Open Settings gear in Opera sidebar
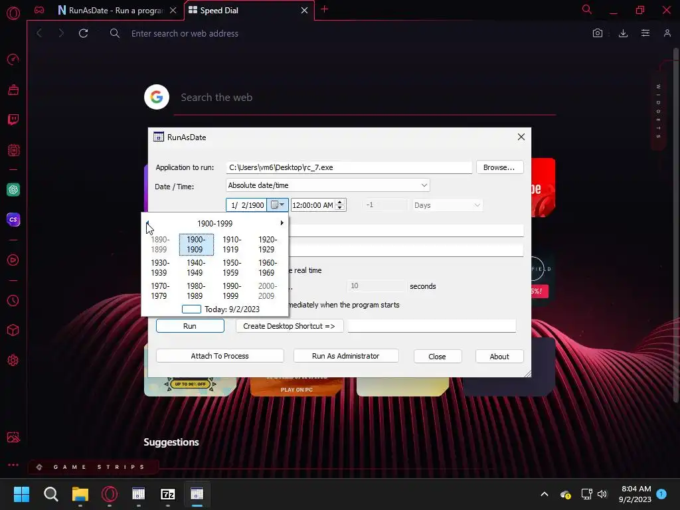The image size is (680, 510). (x=13, y=361)
